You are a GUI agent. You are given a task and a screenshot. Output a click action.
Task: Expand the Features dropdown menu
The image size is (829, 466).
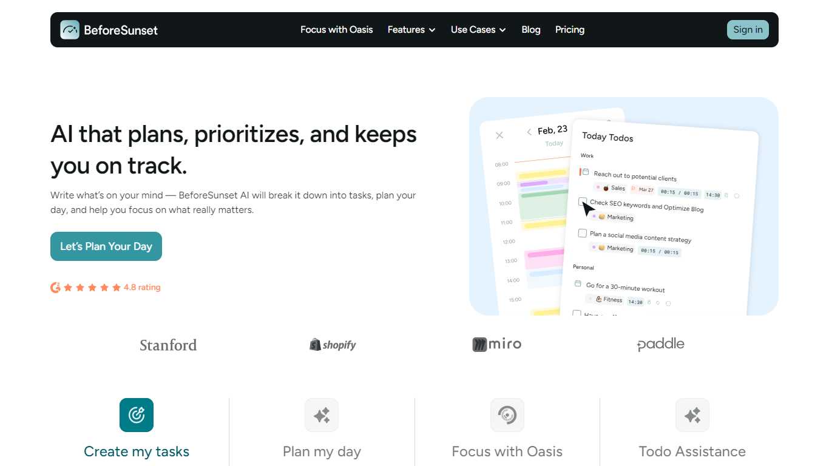[x=411, y=30]
